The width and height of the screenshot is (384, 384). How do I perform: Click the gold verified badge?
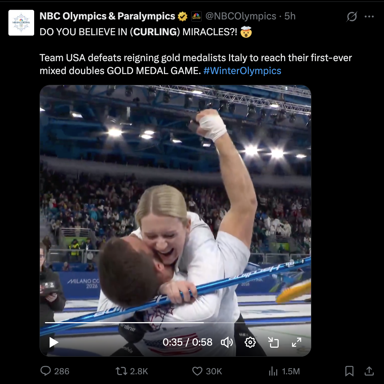tap(183, 16)
